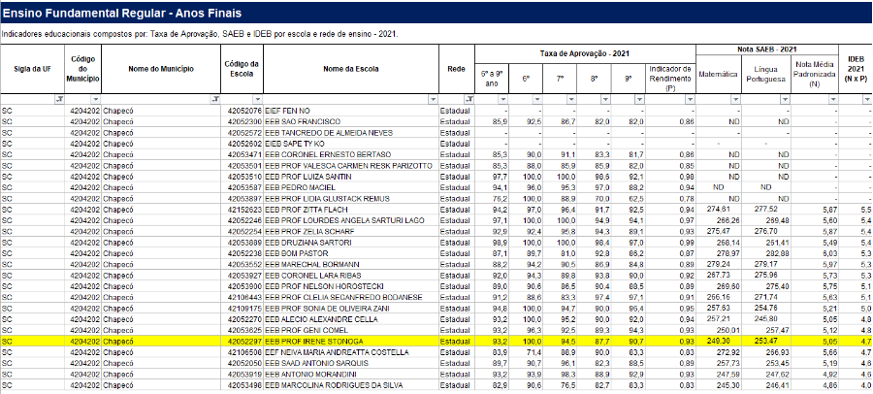Open the Língua Portuguesa filter dropdown

point(785,99)
